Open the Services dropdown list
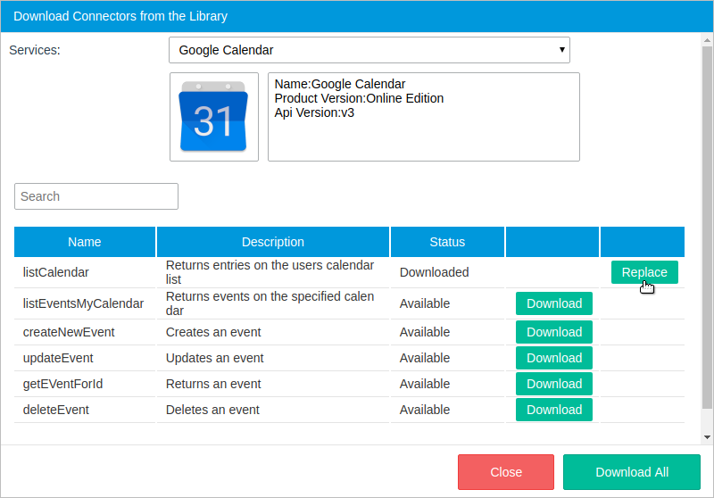This screenshot has height=498, width=714. (x=369, y=50)
